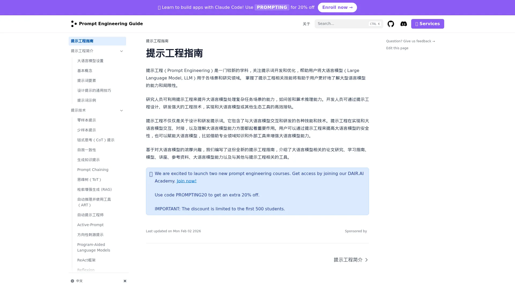
Task: Go to next page 提示工程简介
Action: pos(351,260)
